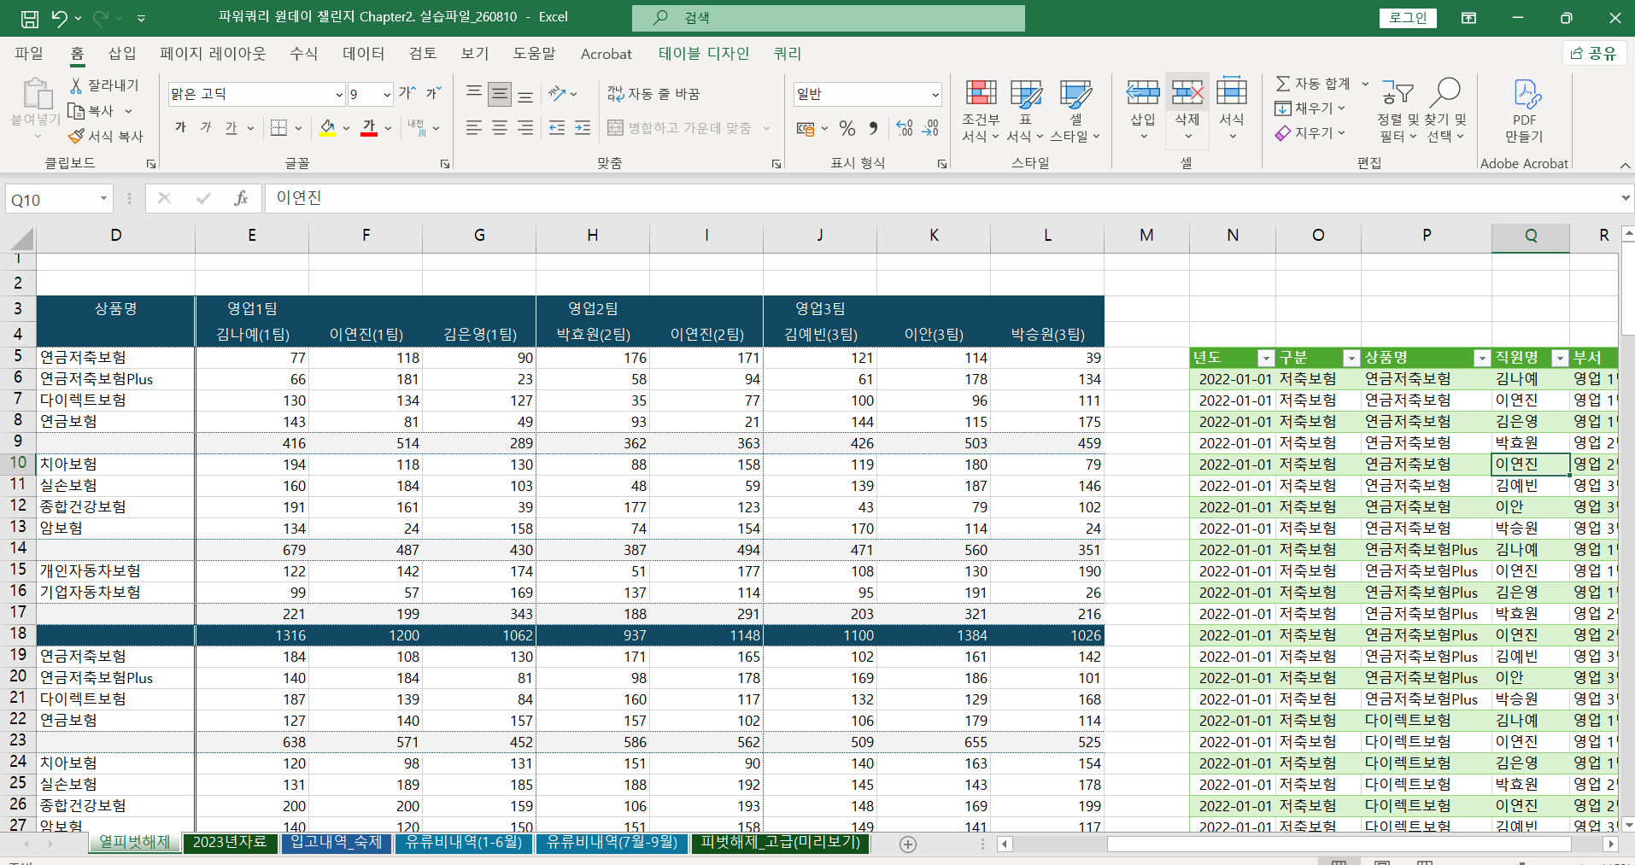Click the Format Painter brush icon
1635x865 pixels.
(x=76, y=136)
